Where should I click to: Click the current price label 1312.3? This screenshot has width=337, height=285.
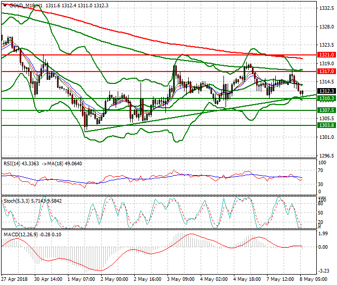(x=327, y=91)
